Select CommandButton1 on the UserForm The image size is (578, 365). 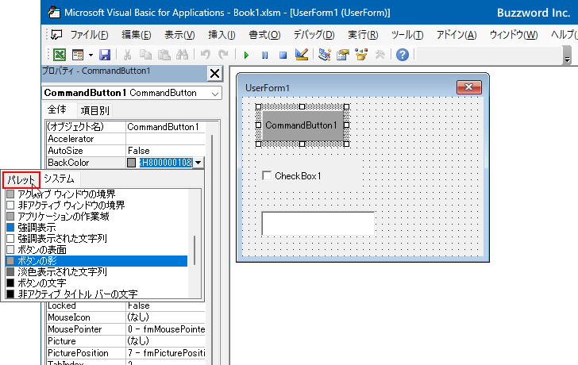tap(302, 125)
